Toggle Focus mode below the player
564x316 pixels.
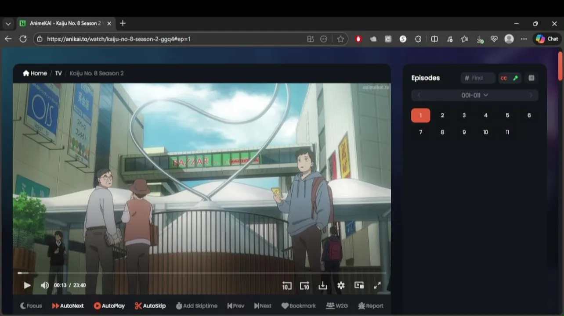[x=31, y=306]
